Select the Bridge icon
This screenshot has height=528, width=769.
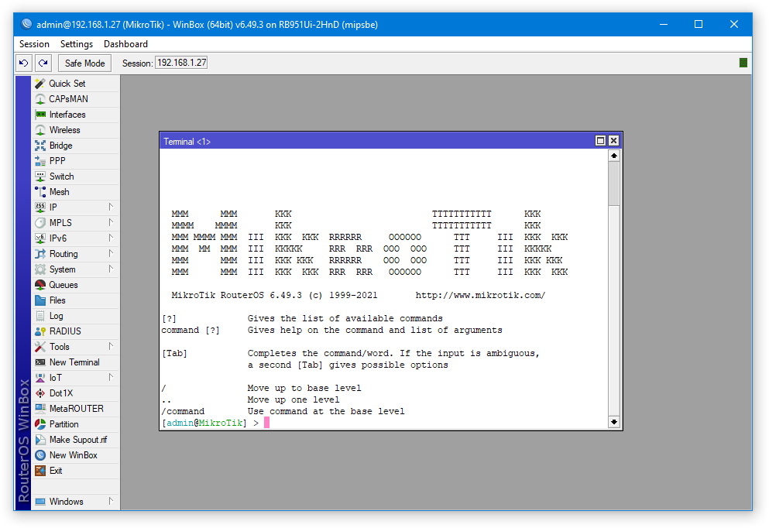40,146
